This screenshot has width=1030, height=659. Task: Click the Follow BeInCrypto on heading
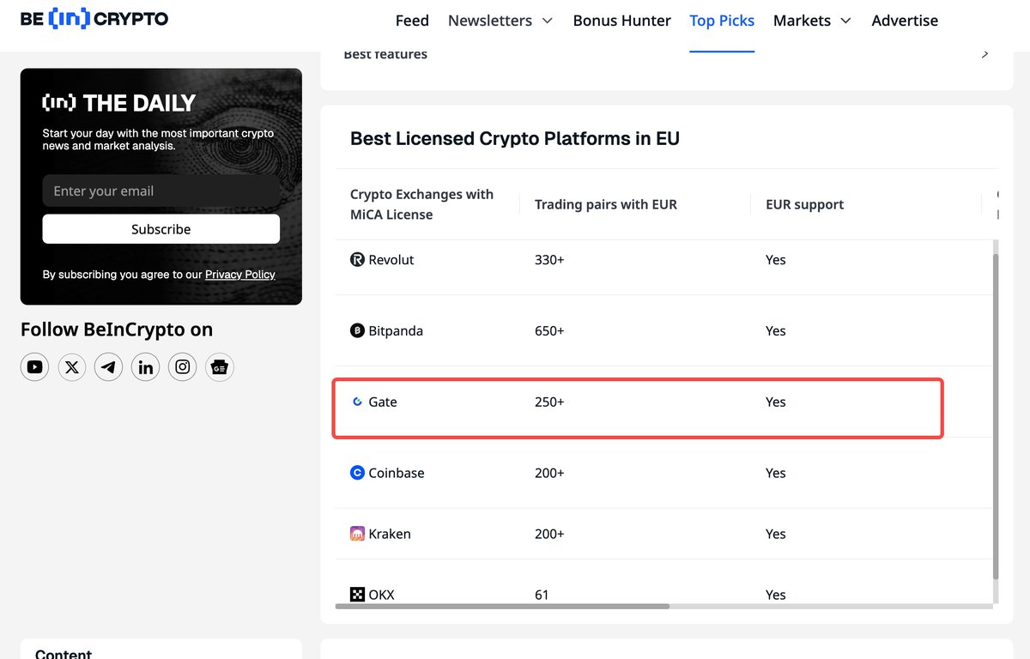coord(117,329)
